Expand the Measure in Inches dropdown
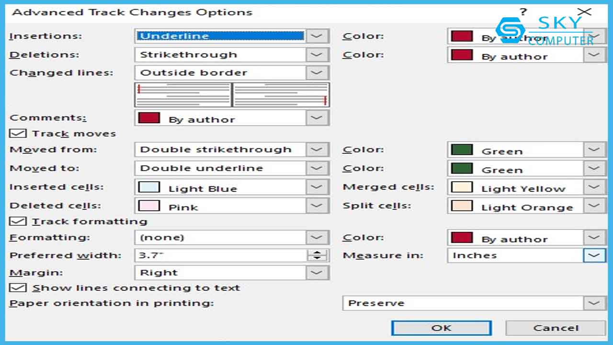Viewport: 613px width, 345px height. tap(593, 255)
